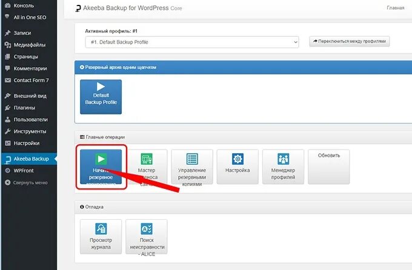
Task: Click the checklist icon on ALICE tile
Action: 147,229
